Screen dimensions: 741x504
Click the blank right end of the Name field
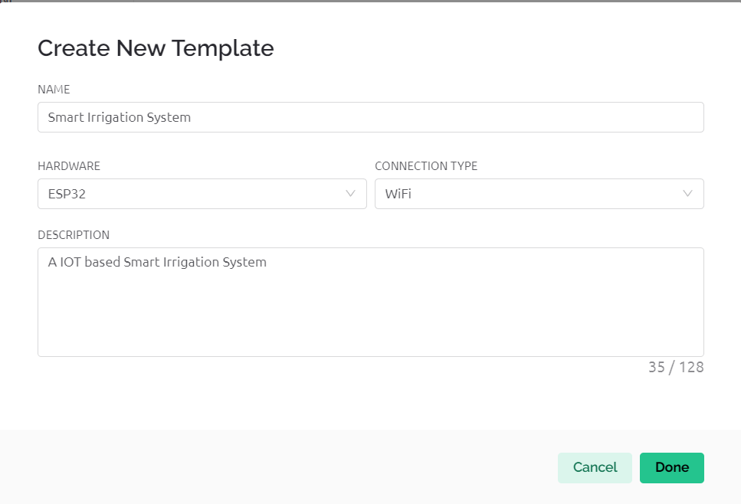pos(613,117)
